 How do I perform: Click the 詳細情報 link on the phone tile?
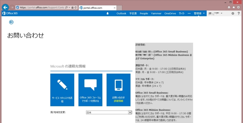point(118,101)
